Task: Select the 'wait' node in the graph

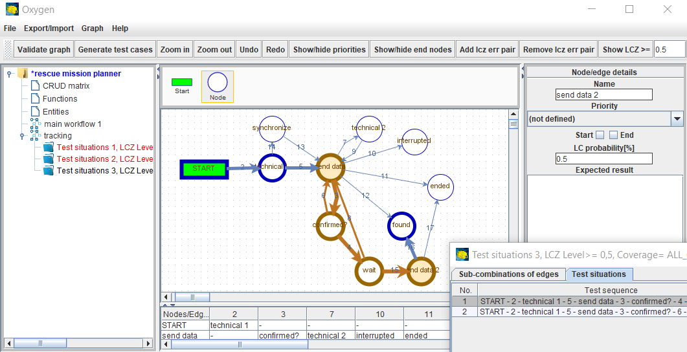Action: (369, 270)
